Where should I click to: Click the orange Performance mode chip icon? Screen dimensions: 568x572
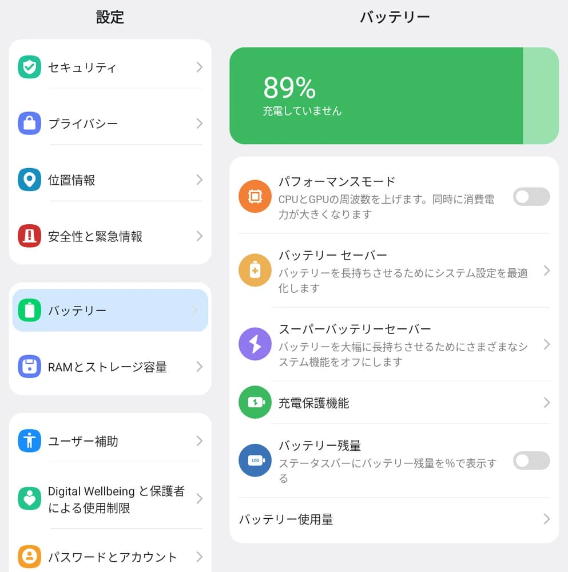click(255, 197)
